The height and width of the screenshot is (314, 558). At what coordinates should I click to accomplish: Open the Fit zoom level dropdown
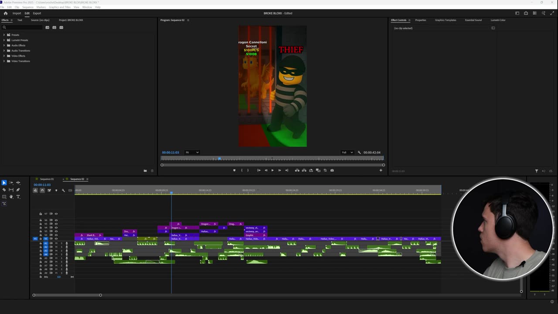tap(192, 153)
